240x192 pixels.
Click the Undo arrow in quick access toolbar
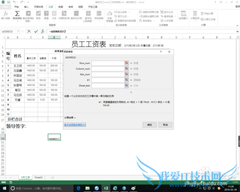pyautogui.click(x=14, y=2)
